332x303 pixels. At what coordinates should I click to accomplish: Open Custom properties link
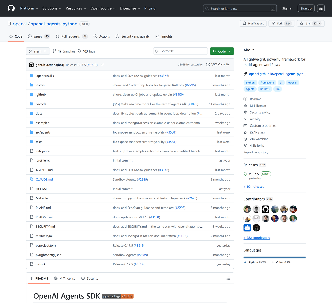260,126
